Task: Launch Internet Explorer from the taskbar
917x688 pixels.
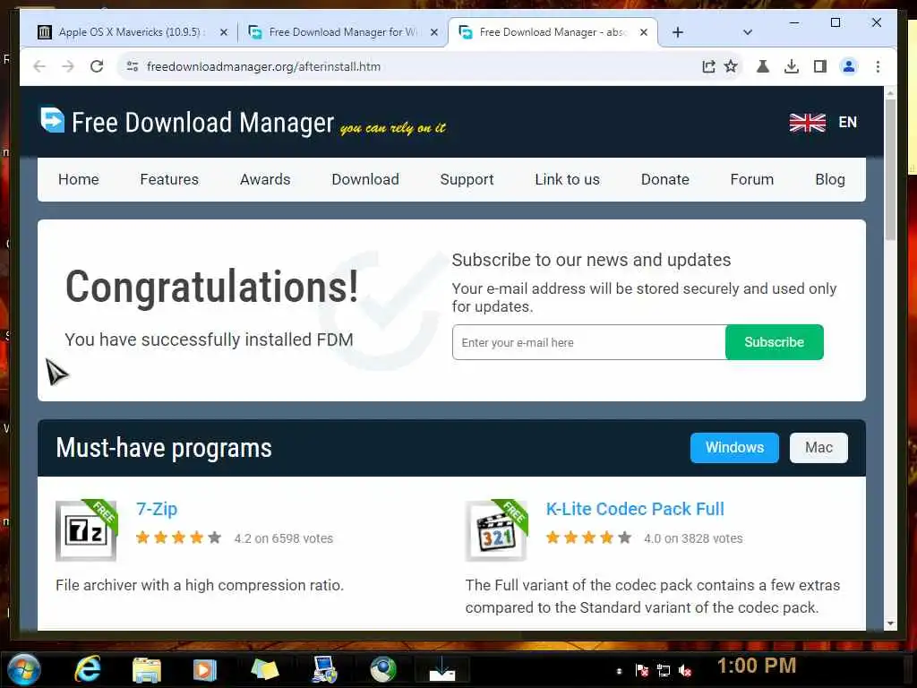Action: (88, 668)
